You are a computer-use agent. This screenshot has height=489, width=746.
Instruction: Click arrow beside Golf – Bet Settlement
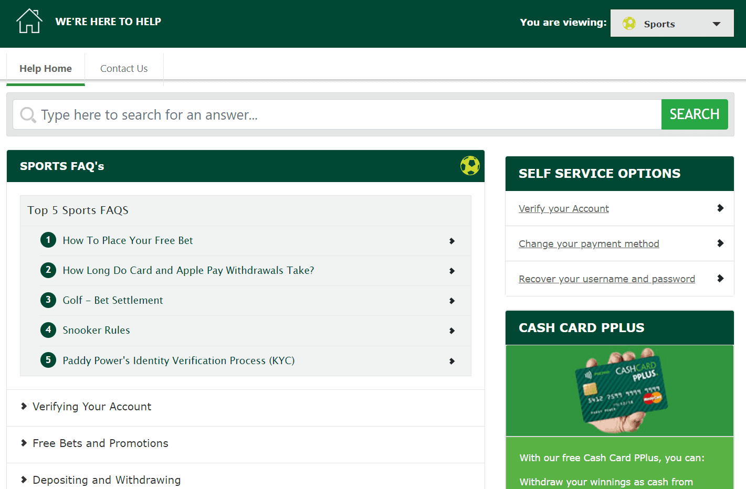click(x=452, y=301)
